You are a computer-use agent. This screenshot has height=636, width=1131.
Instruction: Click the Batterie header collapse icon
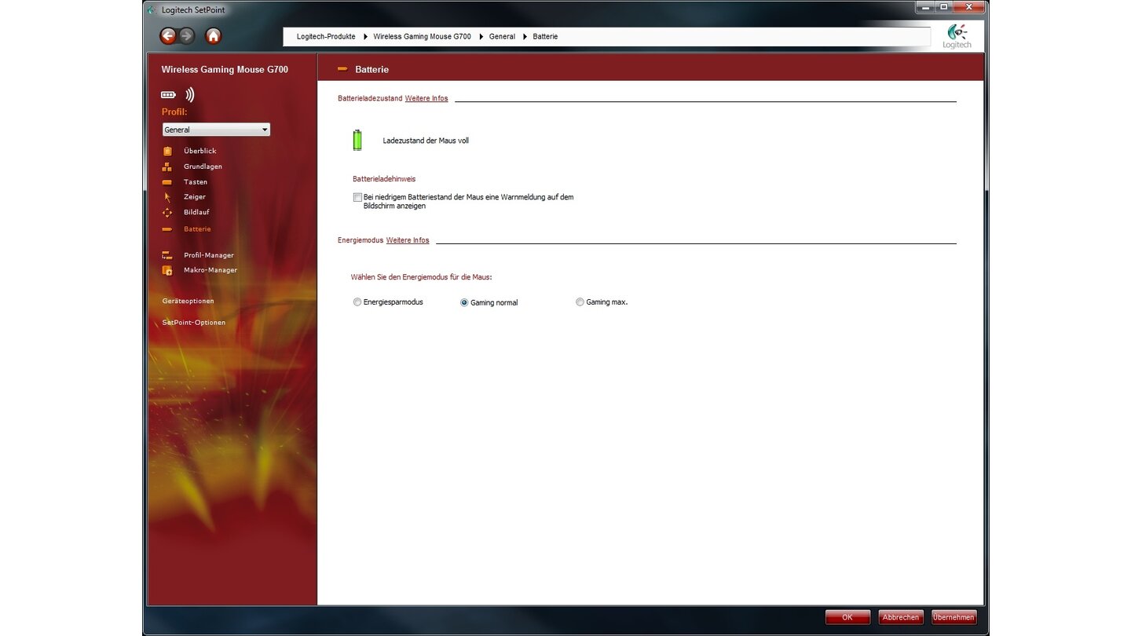(x=342, y=69)
